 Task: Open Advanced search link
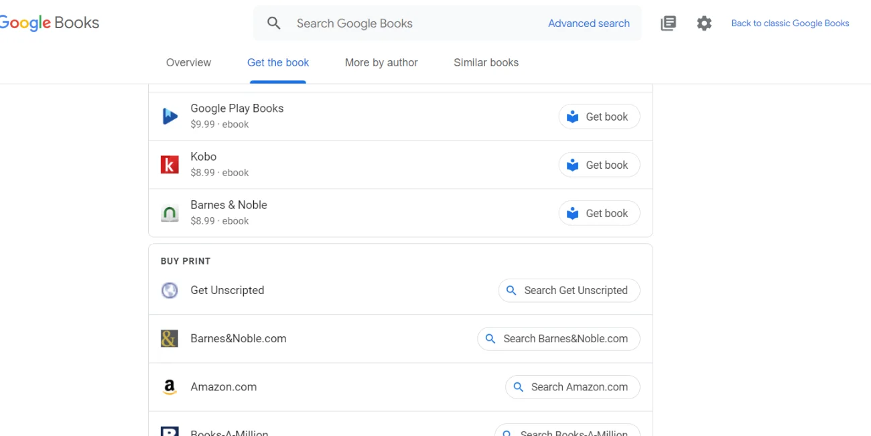point(589,23)
